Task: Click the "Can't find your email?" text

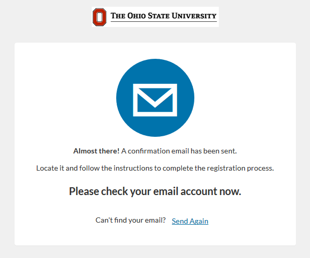Action: click(x=130, y=220)
